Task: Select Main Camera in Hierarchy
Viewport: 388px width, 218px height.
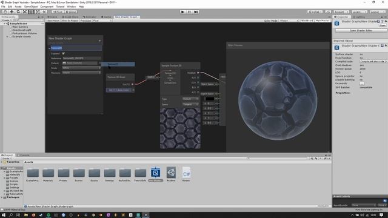Action: (x=20, y=27)
